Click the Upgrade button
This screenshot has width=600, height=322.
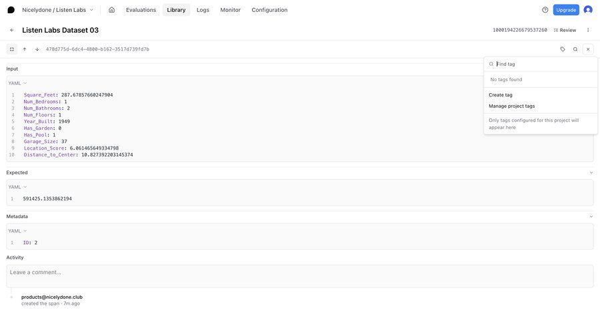click(566, 10)
